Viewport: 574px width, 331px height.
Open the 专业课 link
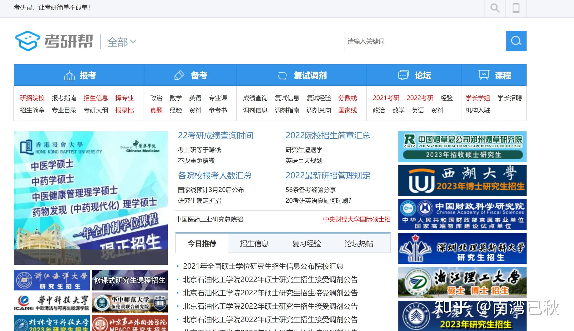(218, 98)
